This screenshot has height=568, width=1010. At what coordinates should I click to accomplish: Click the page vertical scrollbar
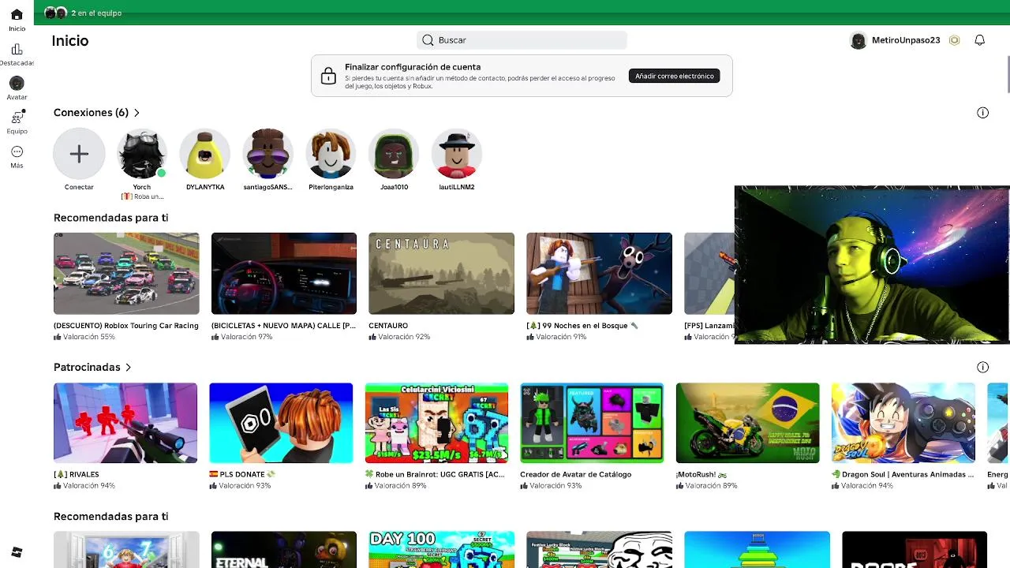coord(1007,75)
